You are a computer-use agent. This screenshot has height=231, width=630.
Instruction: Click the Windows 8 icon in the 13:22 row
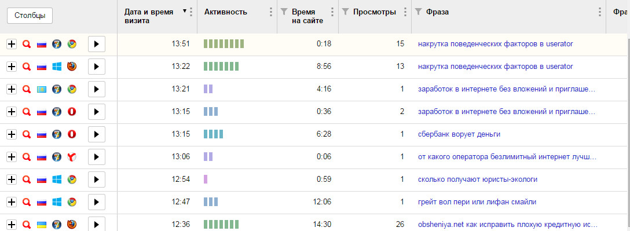[57, 67]
